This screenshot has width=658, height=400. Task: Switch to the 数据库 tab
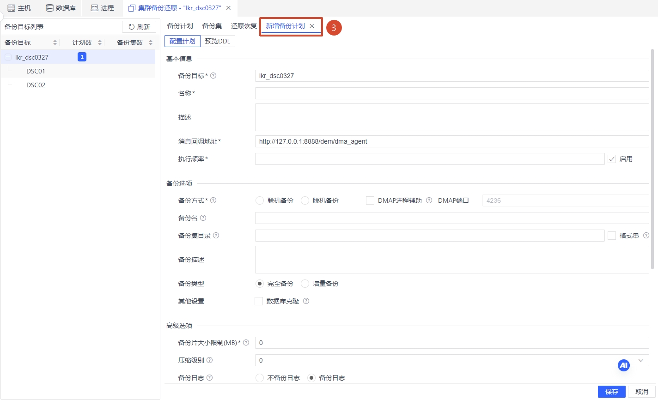pyautogui.click(x=61, y=8)
